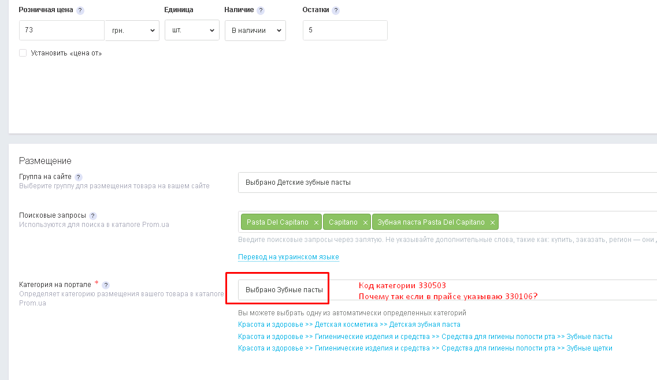The image size is (657, 380).
Task: Open Перевод на украинском языке link
Action: pos(288,257)
